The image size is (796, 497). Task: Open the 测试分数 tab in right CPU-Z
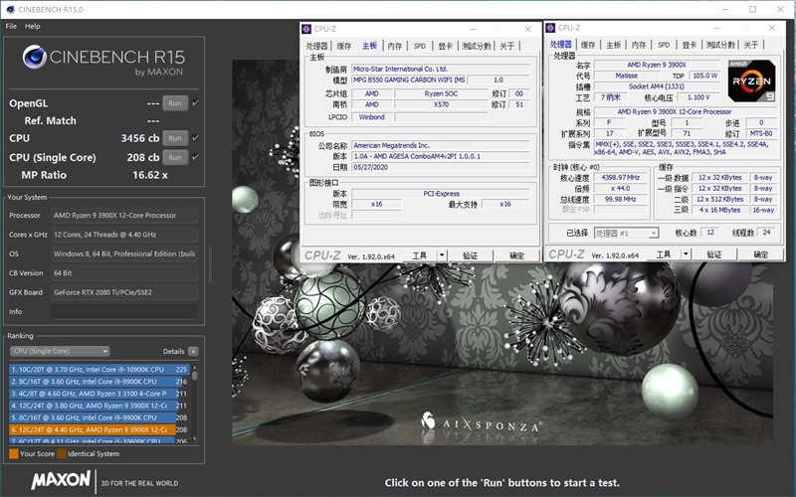click(720, 45)
